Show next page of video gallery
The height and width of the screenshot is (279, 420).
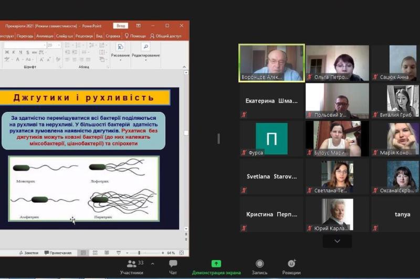[x=337, y=241]
